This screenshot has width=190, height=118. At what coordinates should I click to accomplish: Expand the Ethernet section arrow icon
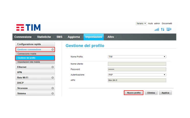[x=53, y=67]
